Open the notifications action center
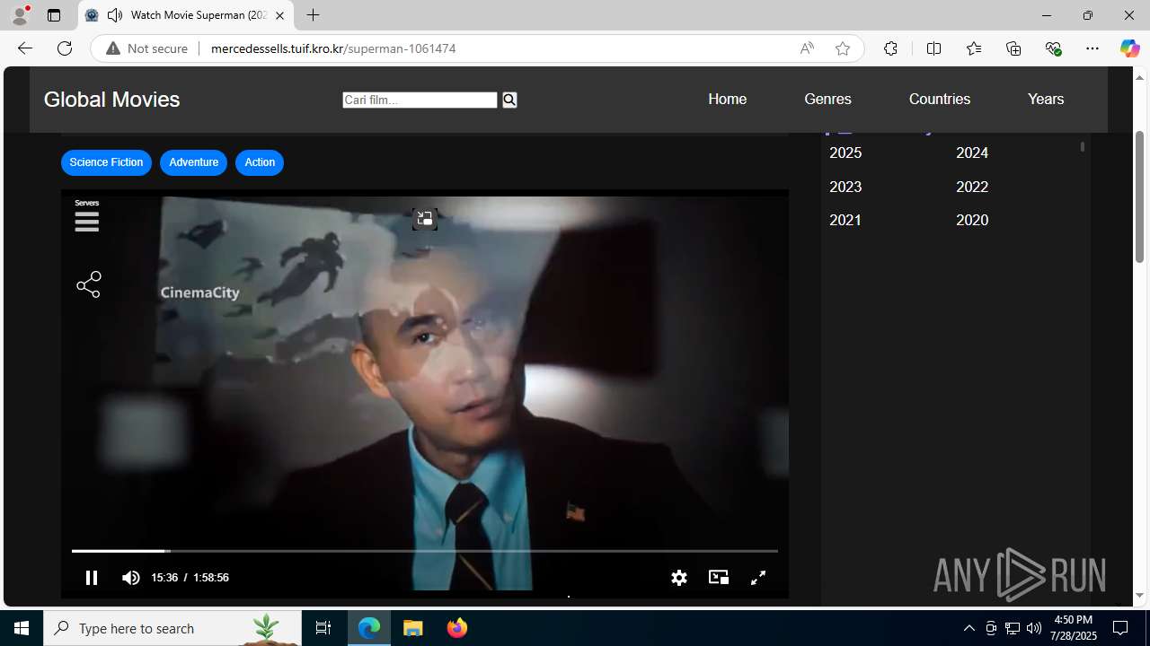Viewport: 1150px width, 646px height. click(x=1120, y=628)
